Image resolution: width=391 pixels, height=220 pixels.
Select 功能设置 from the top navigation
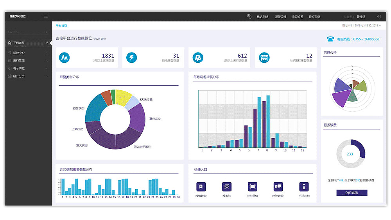pos(297,17)
